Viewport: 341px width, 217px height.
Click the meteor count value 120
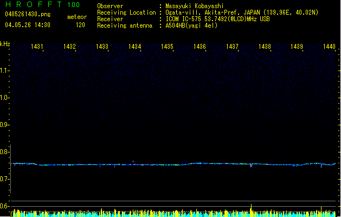tap(80, 25)
